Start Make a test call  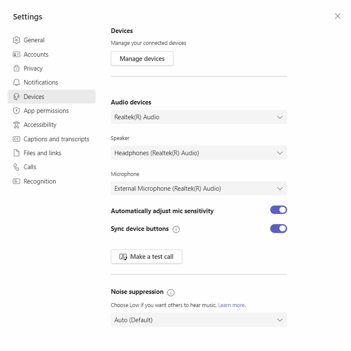point(146,257)
